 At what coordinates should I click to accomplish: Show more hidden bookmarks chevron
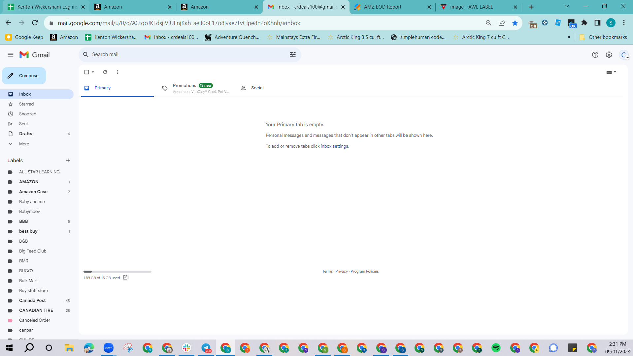point(569,37)
